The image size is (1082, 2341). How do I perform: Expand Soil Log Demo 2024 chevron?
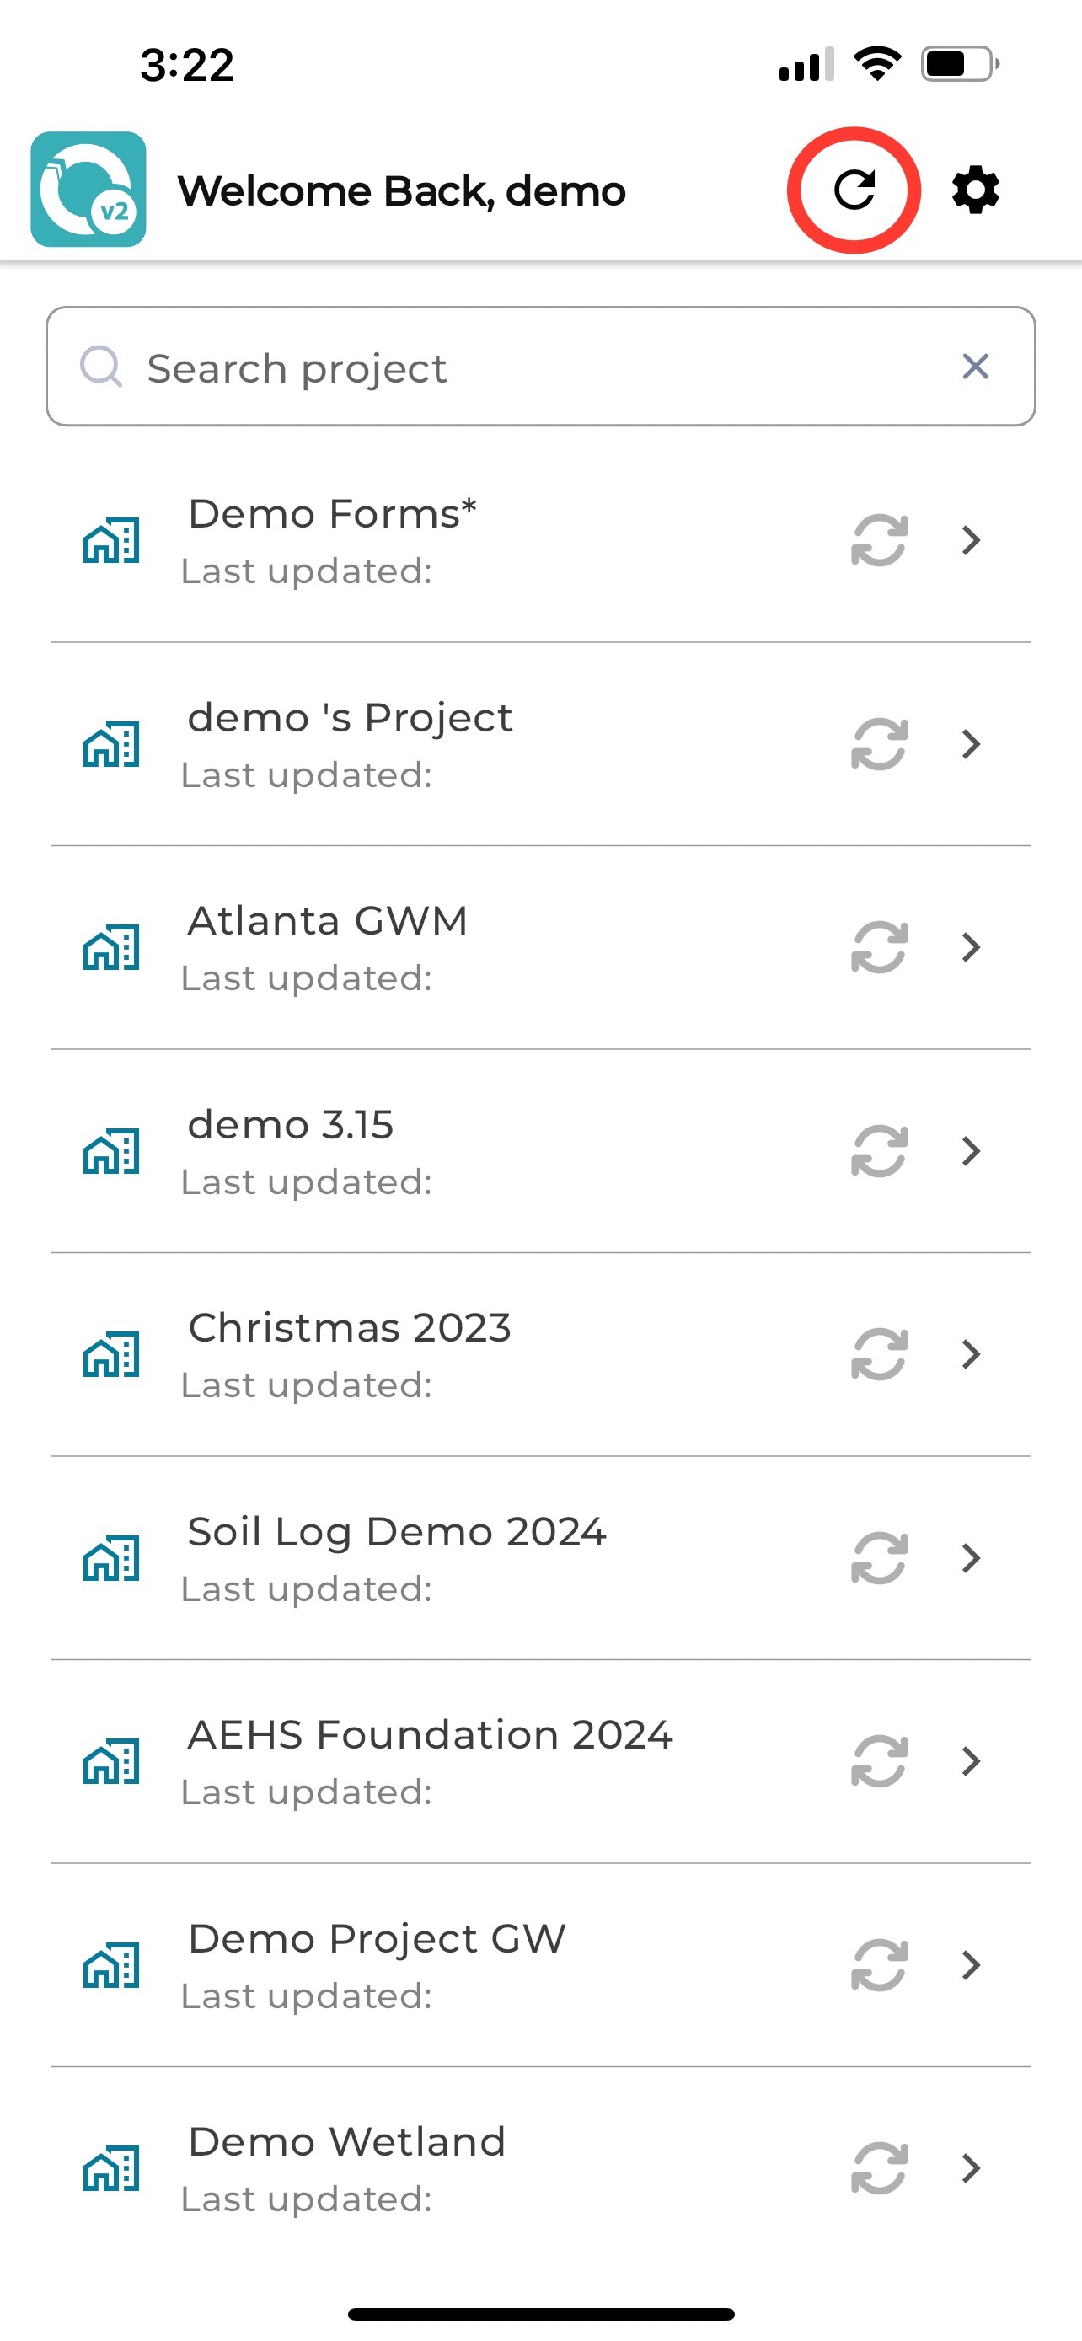971,1557
